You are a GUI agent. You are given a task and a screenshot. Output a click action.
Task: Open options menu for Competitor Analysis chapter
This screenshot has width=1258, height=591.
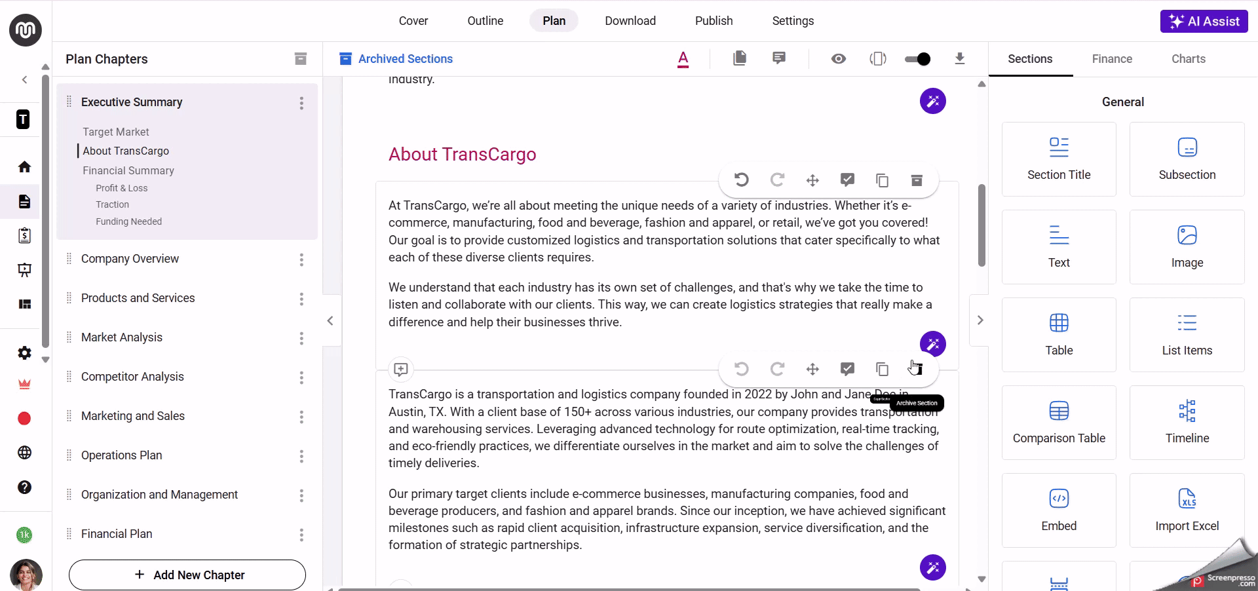point(301,377)
